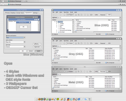Click the Effects... button

click(x=37, y=44)
